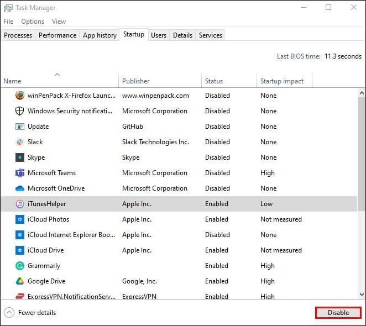Select the Slack entry name
366x326 pixels.
pos(35,142)
